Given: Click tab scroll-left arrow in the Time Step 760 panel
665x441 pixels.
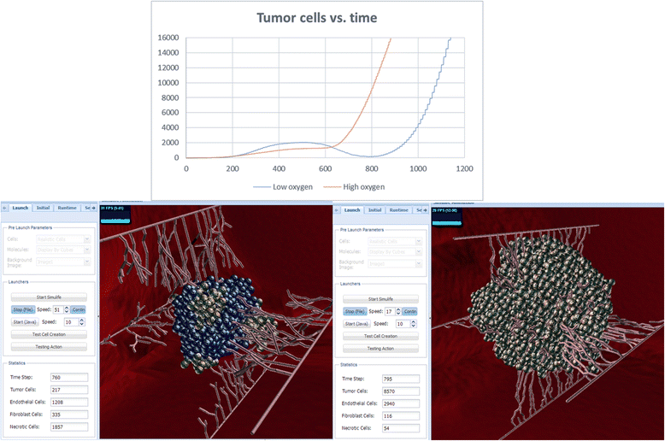Looking at the screenshot, I should tap(5, 208).
